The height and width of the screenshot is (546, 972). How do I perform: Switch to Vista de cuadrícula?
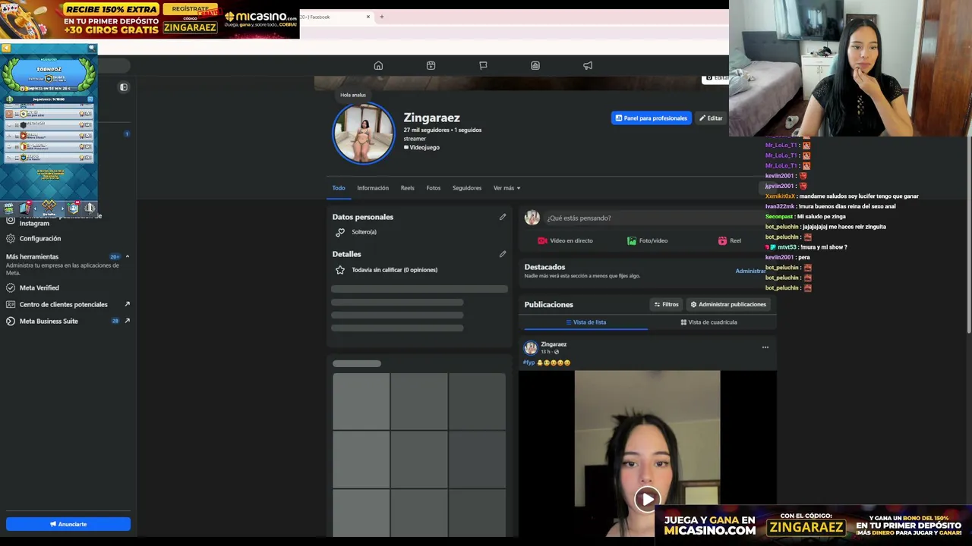(x=708, y=322)
